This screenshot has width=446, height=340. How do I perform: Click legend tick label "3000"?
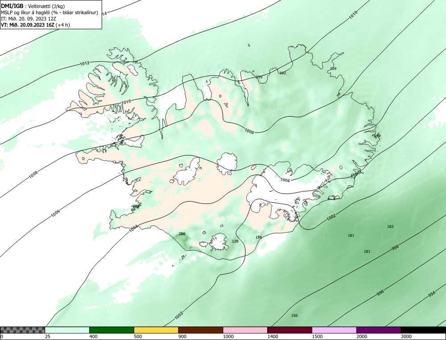click(x=406, y=336)
